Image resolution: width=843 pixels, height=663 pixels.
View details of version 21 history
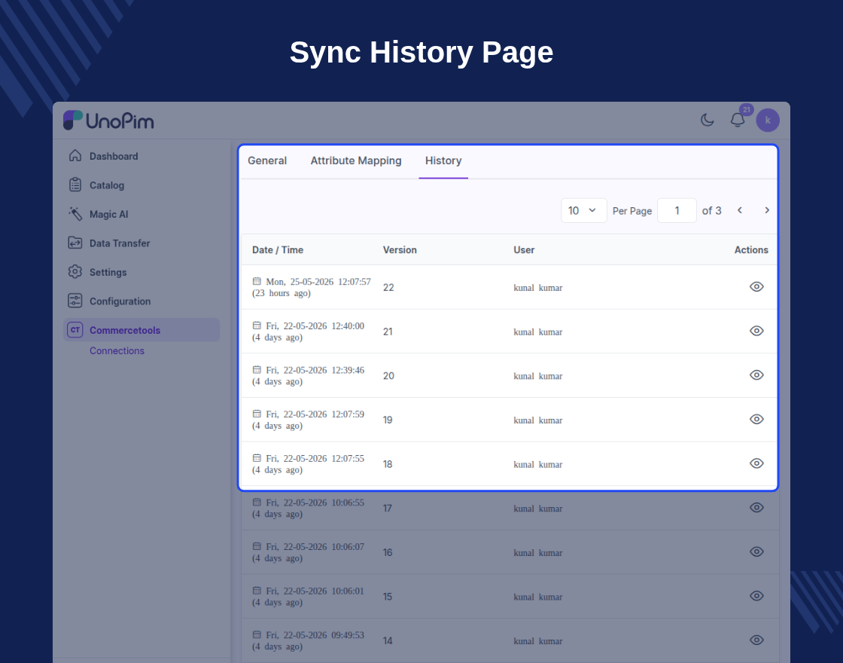pos(756,331)
